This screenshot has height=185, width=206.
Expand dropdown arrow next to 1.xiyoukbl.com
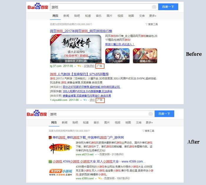coord(81,100)
